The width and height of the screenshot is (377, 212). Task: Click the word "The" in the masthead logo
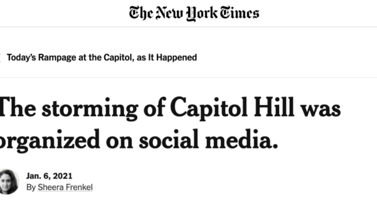(141, 13)
